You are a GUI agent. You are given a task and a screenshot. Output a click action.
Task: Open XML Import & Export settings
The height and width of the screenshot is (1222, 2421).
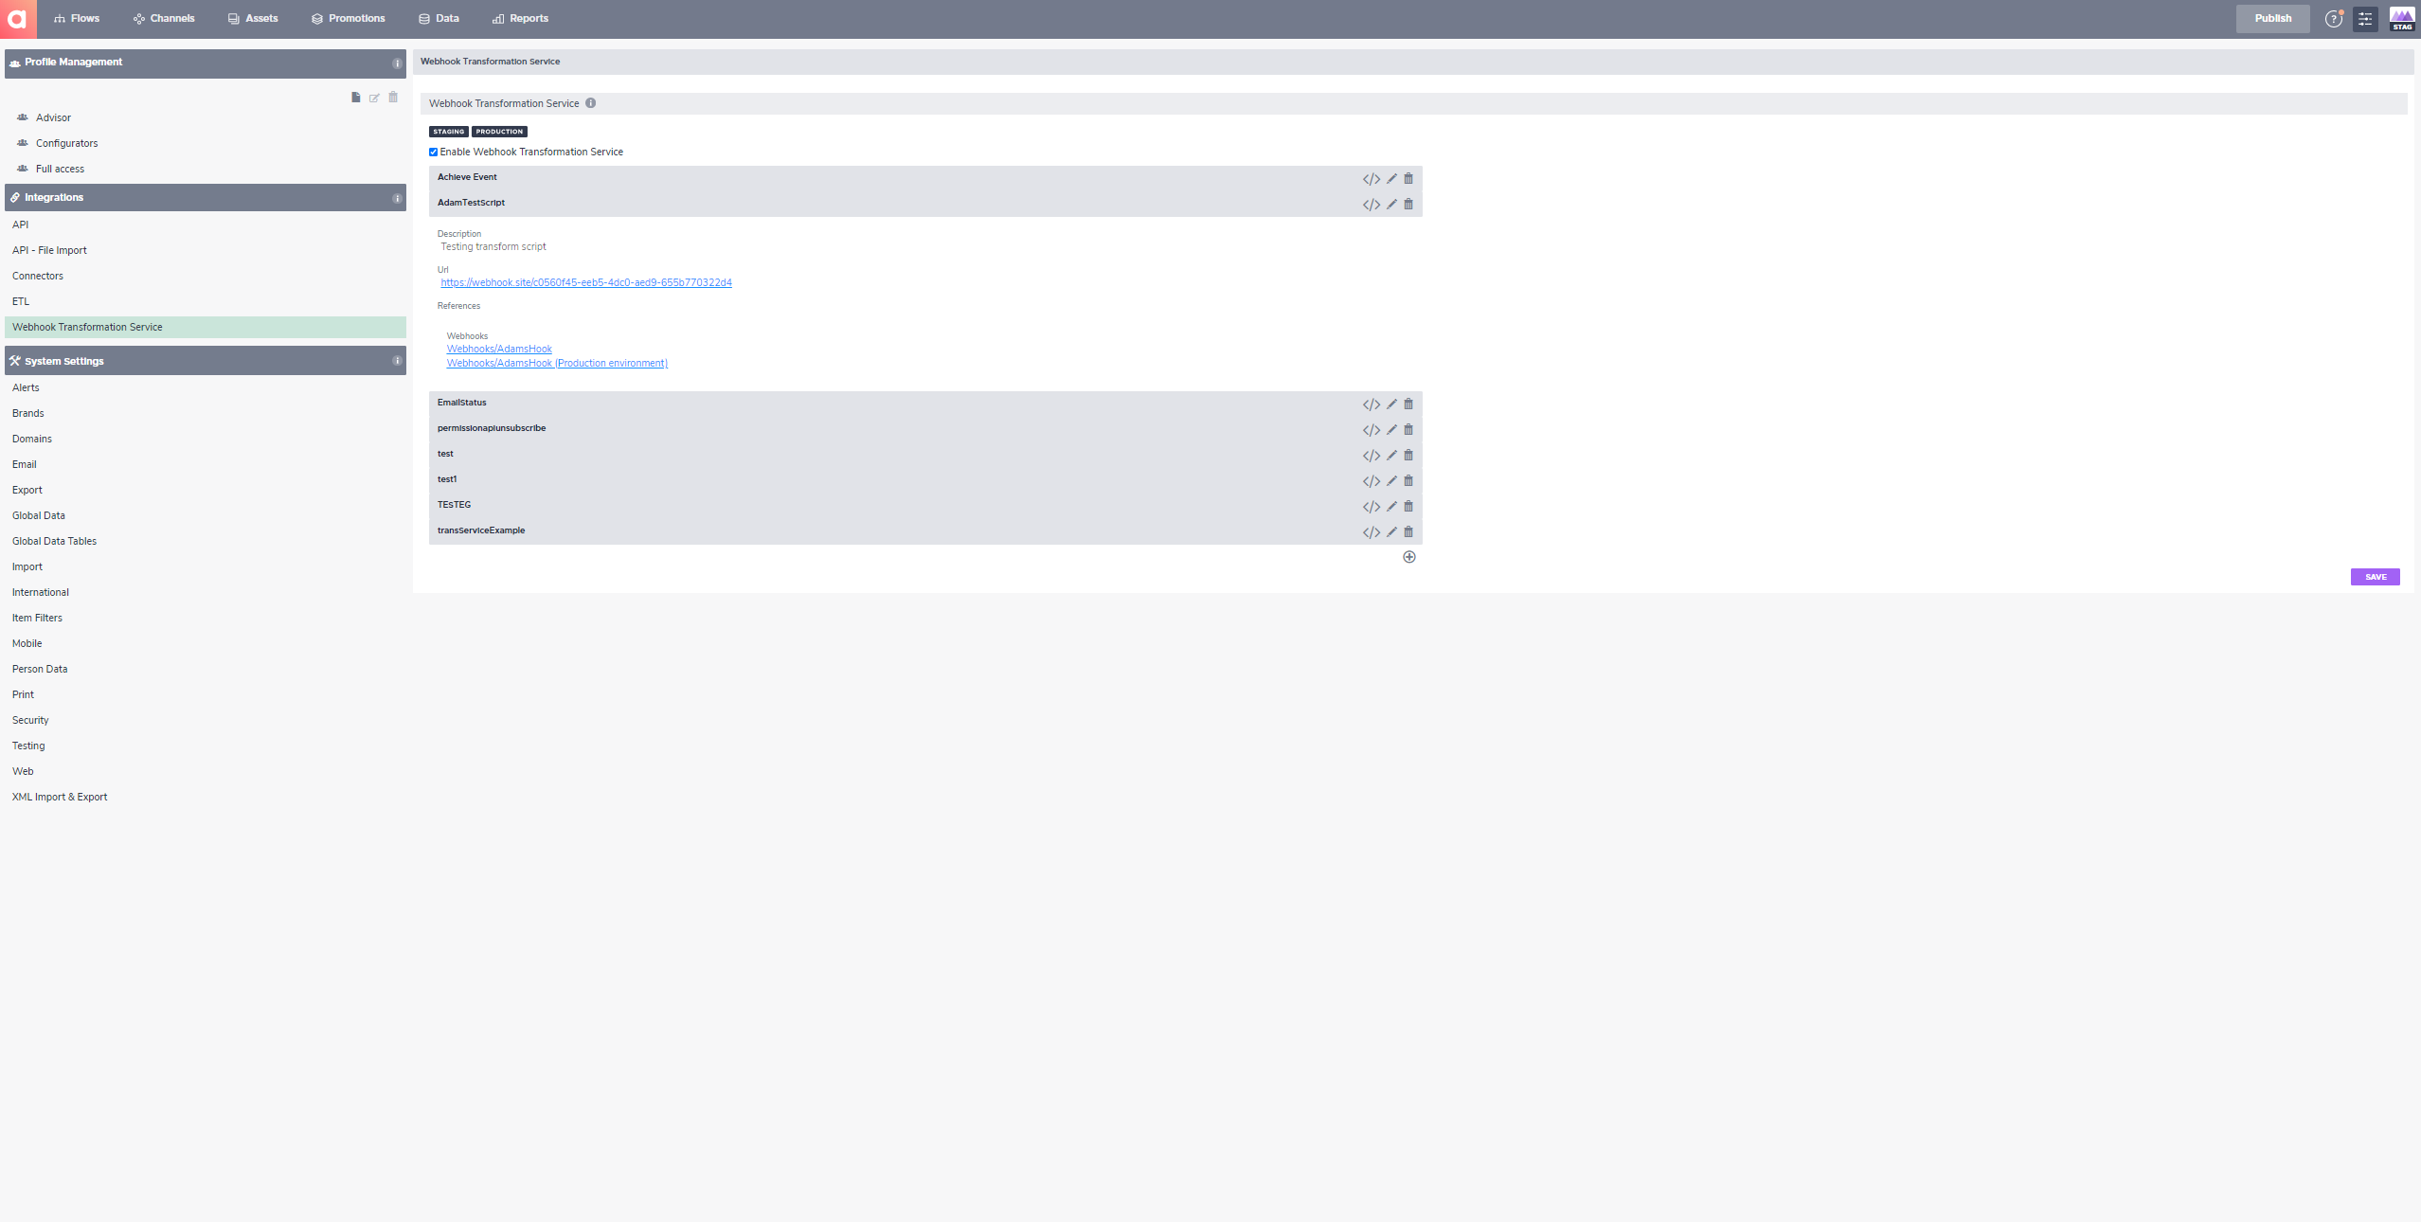[x=60, y=798]
